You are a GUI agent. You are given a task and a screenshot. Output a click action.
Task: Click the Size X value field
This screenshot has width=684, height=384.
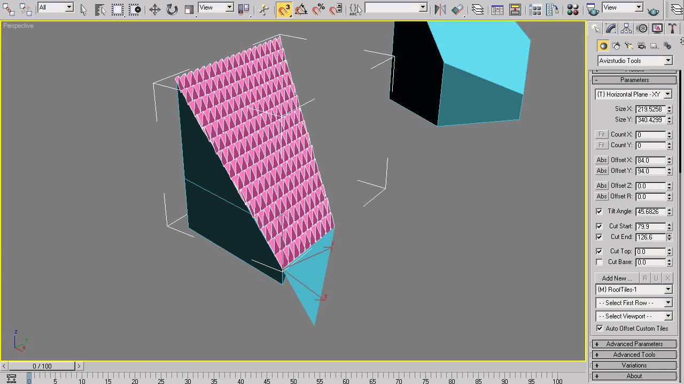pyautogui.click(x=650, y=109)
